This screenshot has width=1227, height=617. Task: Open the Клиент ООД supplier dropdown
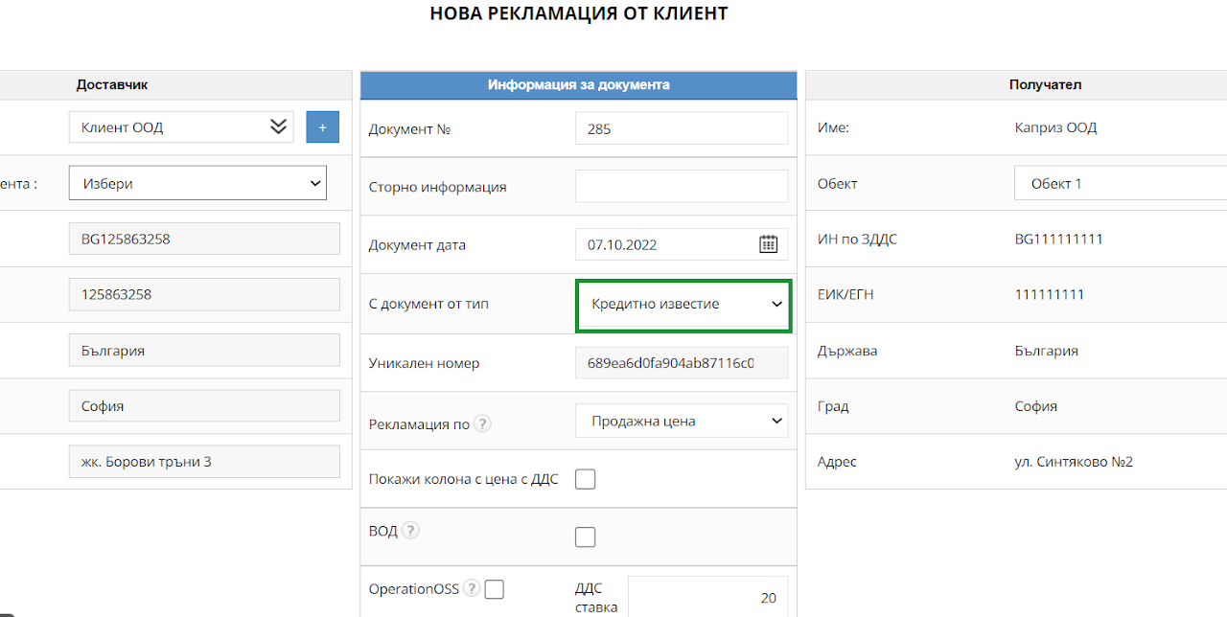point(181,127)
